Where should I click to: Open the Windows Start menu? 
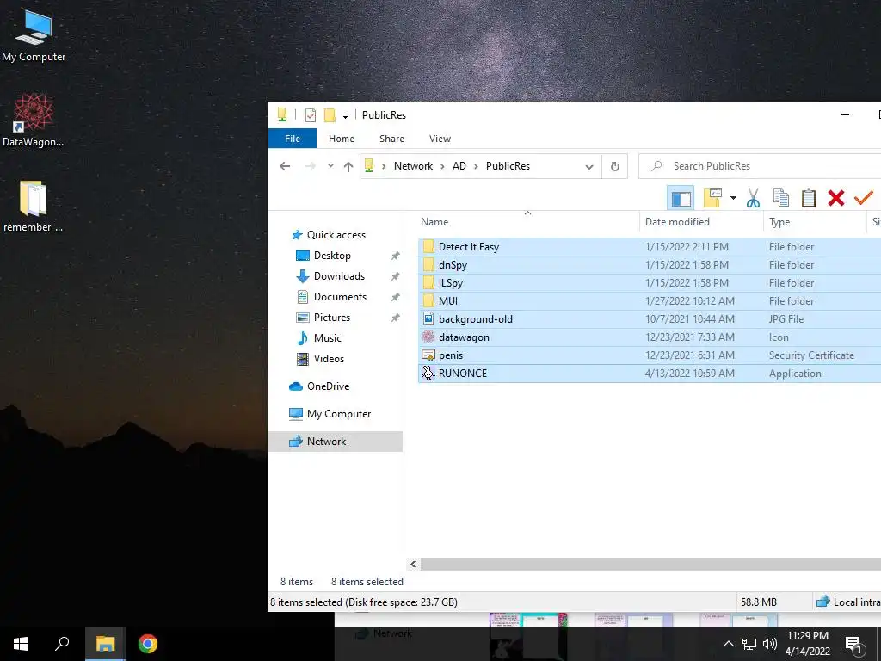point(21,644)
